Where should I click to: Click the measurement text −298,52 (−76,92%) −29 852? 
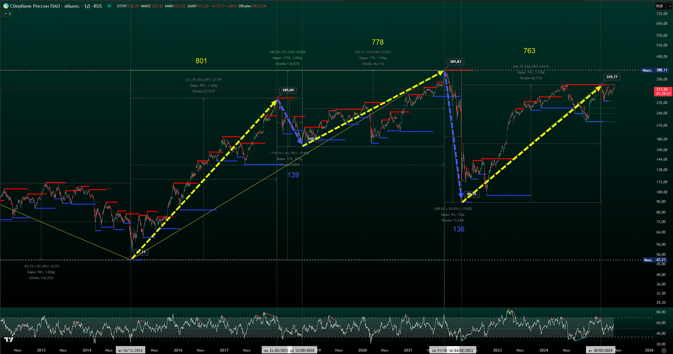click(x=453, y=209)
